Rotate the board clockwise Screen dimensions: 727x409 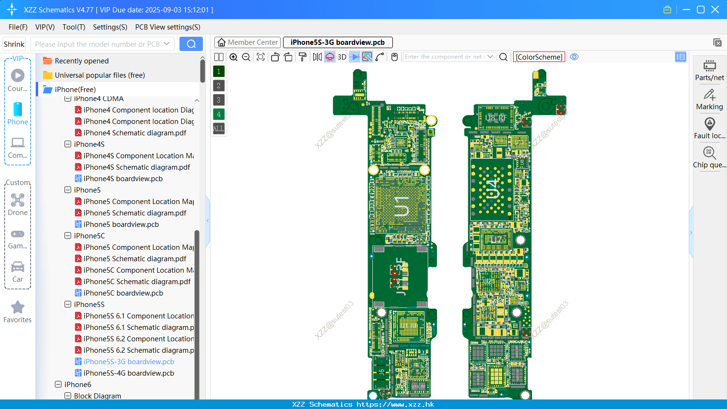tap(288, 57)
